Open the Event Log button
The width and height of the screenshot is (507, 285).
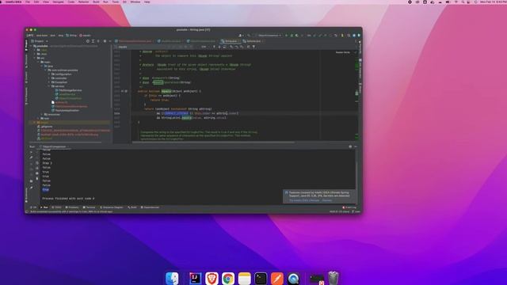(349, 207)
